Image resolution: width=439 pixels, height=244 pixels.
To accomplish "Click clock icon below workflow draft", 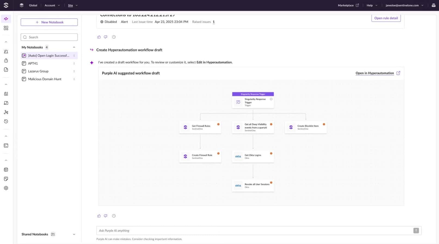I will [x=114, y=216].
